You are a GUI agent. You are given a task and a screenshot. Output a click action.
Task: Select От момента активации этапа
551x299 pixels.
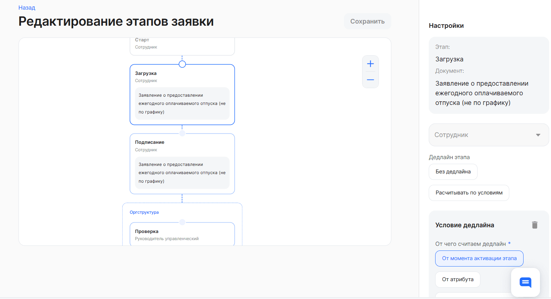click(x=479, y=258)
